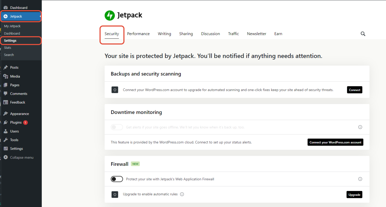Image resolution: width=386 pixels, height=207 pixels.
Task: Click the 'Backups and security scanning' heading
Action: (146, 74)
